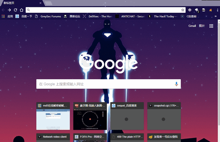The height and width of the screenshot is (142, 220).
Task: Focus the Google search input box
Action: point(108,84)
